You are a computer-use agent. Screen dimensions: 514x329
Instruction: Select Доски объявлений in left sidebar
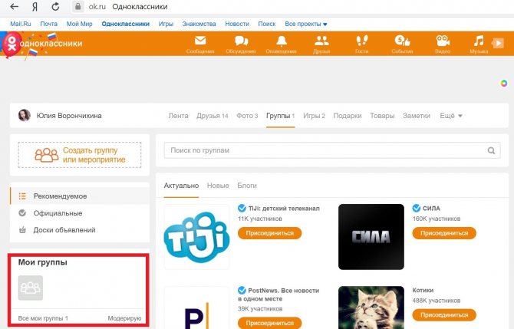80,230
